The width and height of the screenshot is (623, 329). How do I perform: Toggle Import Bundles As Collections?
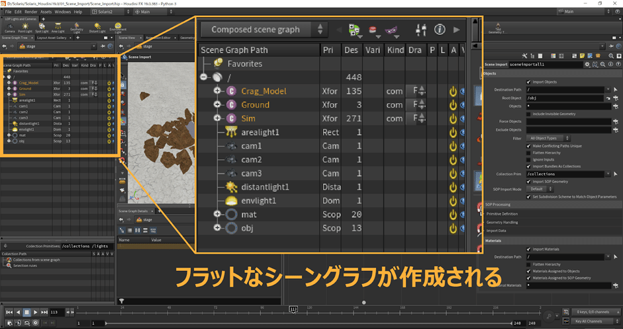(x=528, y=166)
